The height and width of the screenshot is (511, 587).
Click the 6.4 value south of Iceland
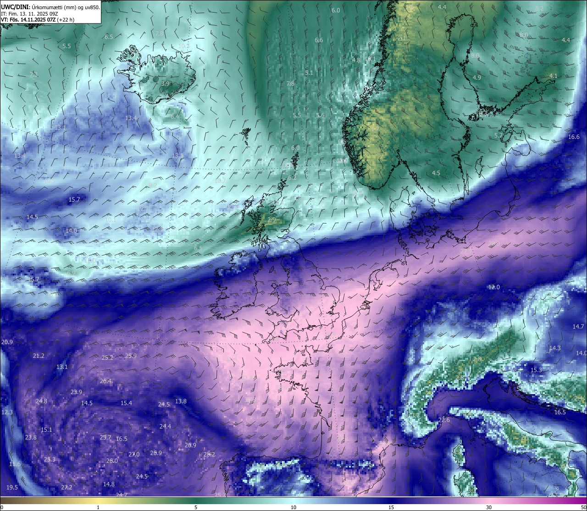(x=175, y=116)
